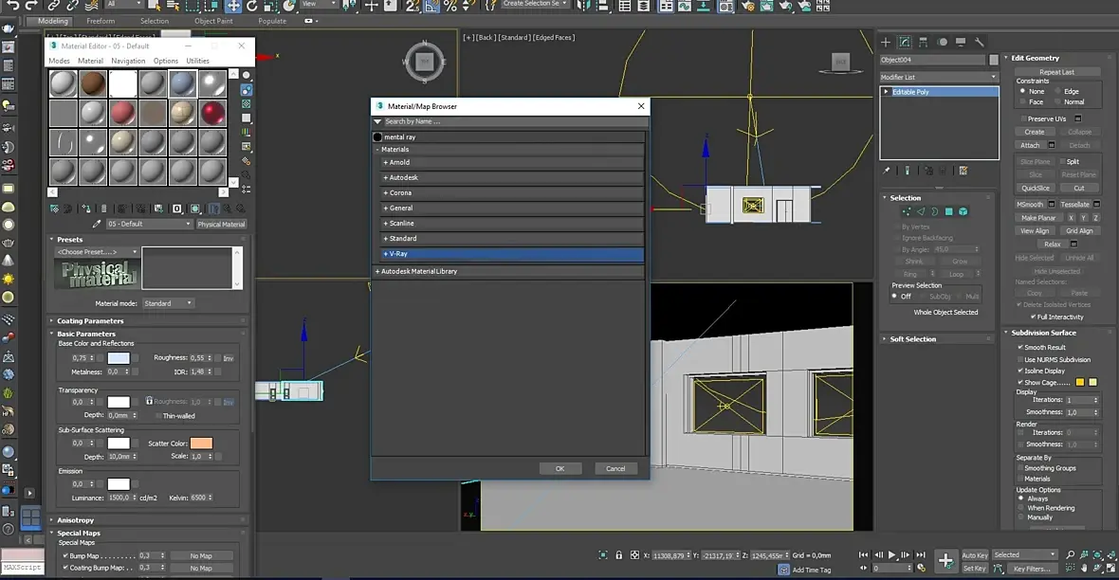Click the eyedropper pick material icon
The image size is (1119, 580).
pyautogui.click(x=96, y=225)
